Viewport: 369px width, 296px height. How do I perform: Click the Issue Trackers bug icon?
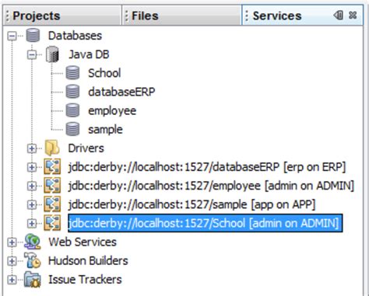click(33, 280)
